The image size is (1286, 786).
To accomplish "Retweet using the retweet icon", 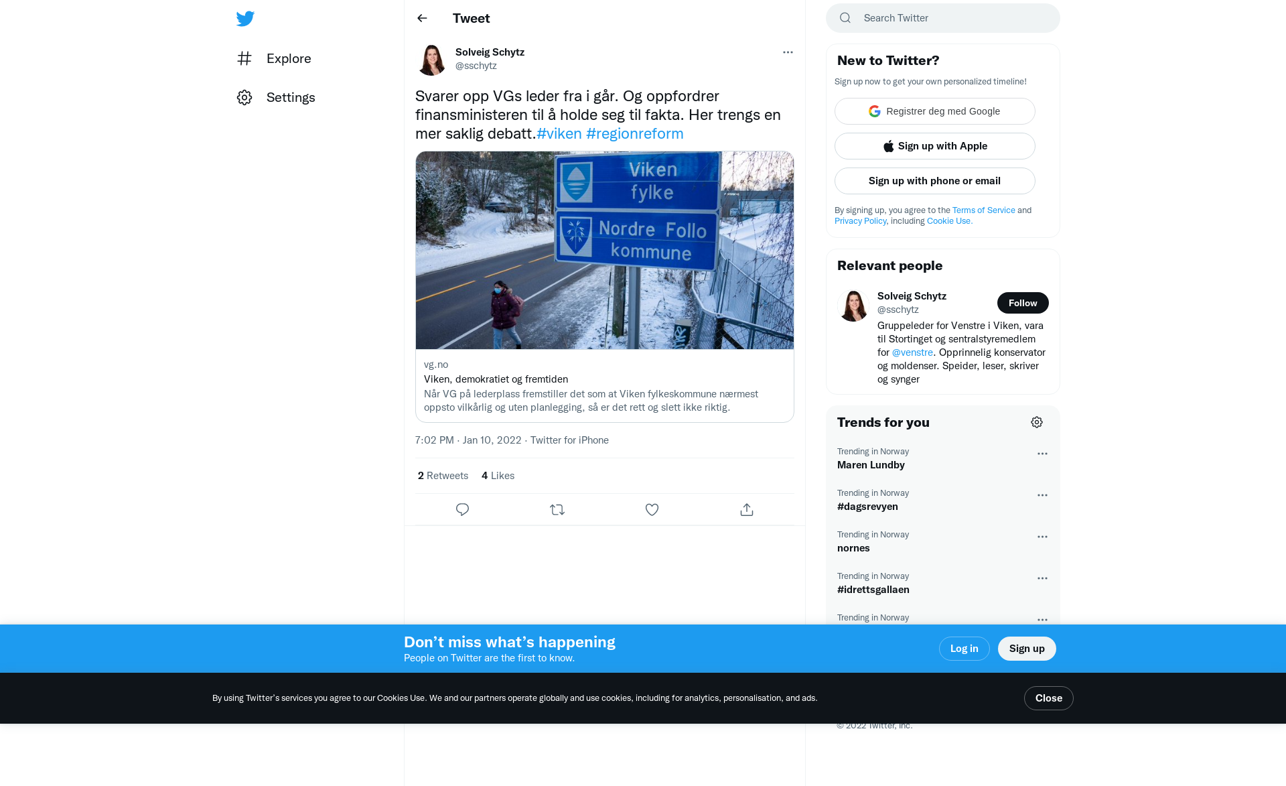I will pos(557,510).
